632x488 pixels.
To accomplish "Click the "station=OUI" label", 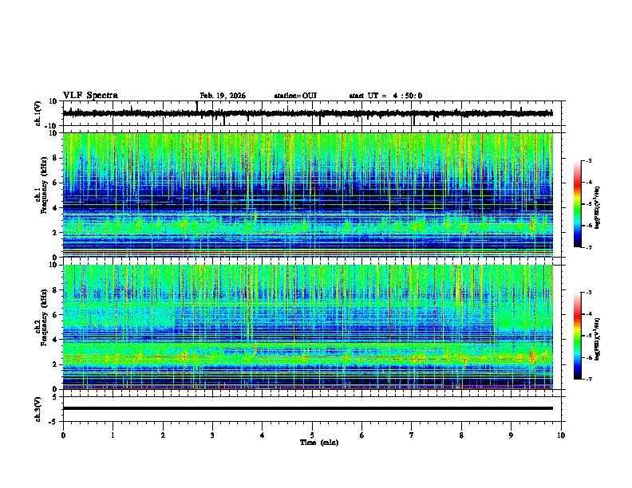I will click(295, 96).
